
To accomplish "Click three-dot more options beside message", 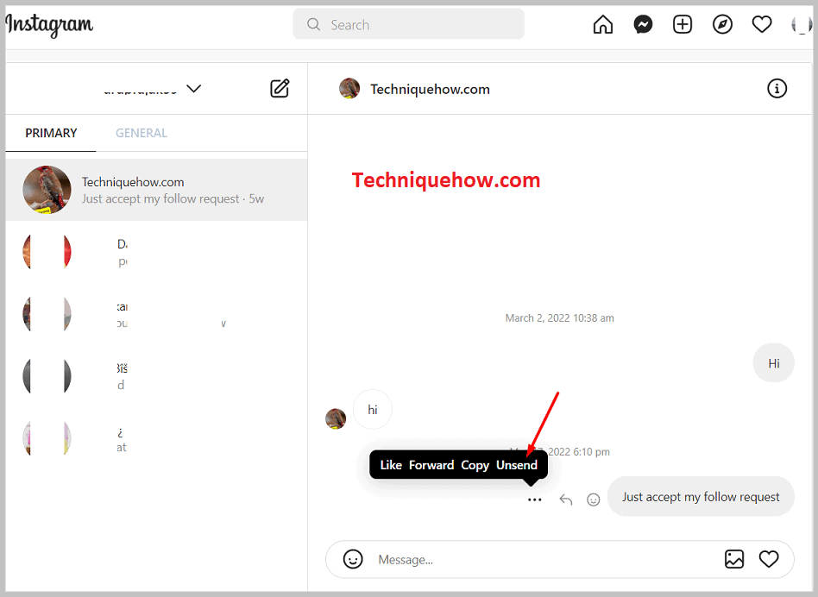I will tap(535, 500).
